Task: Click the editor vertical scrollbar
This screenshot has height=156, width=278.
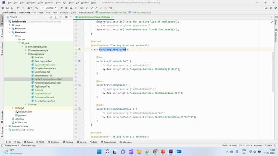Action: click(273, 71)
